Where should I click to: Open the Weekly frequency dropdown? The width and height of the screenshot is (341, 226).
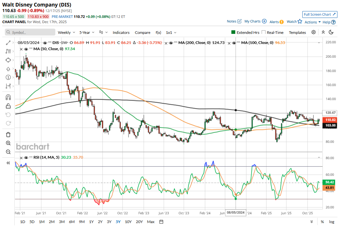pos(66,33)
